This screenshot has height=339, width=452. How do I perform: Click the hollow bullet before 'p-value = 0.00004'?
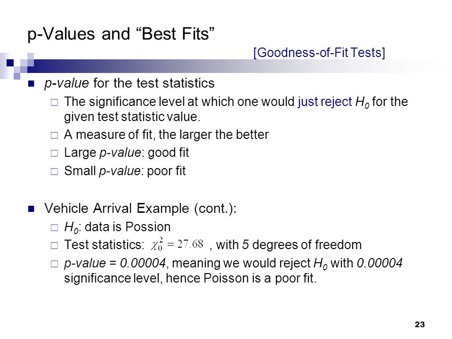point(54,264)
